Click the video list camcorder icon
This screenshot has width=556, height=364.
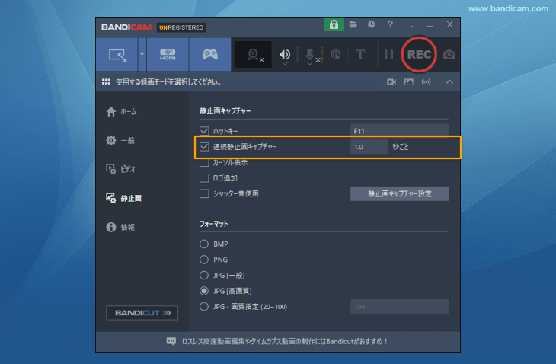[391, 82]
